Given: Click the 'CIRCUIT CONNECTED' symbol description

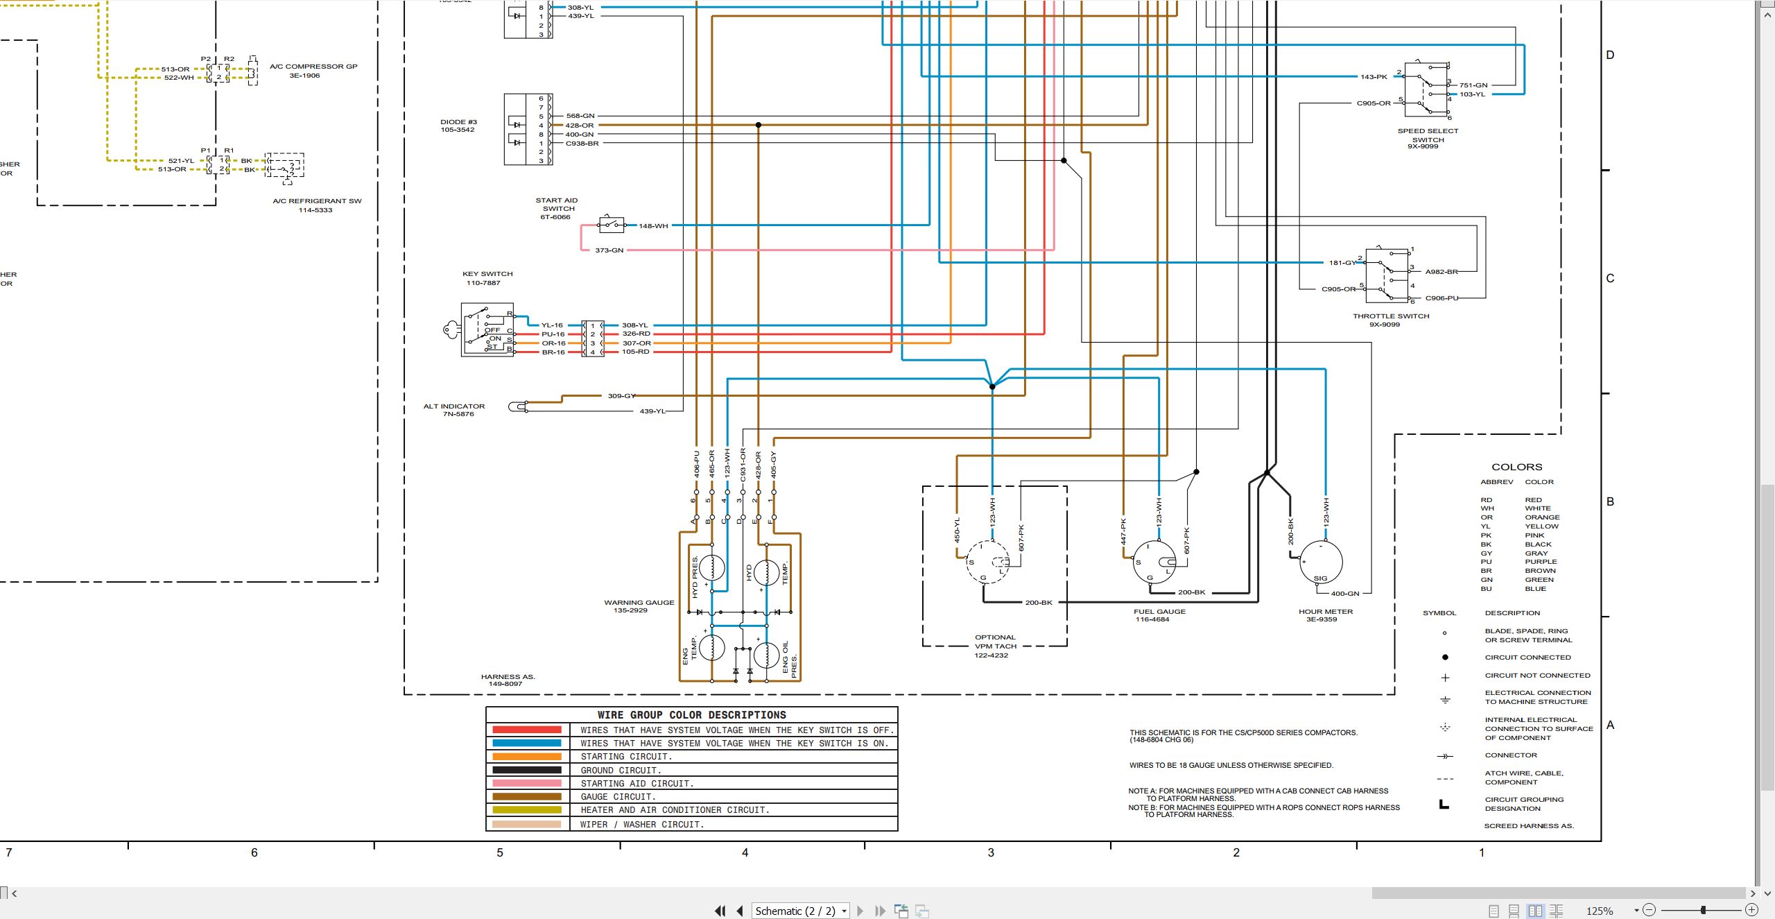Looking at the screenshot, I should 1527,658.
